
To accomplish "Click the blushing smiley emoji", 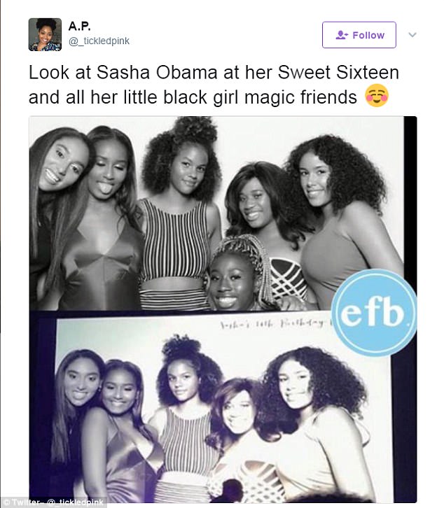I will click(377, 96).
